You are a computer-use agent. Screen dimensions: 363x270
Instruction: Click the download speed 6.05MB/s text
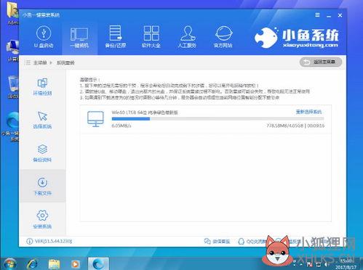click(x=121, y=126)
